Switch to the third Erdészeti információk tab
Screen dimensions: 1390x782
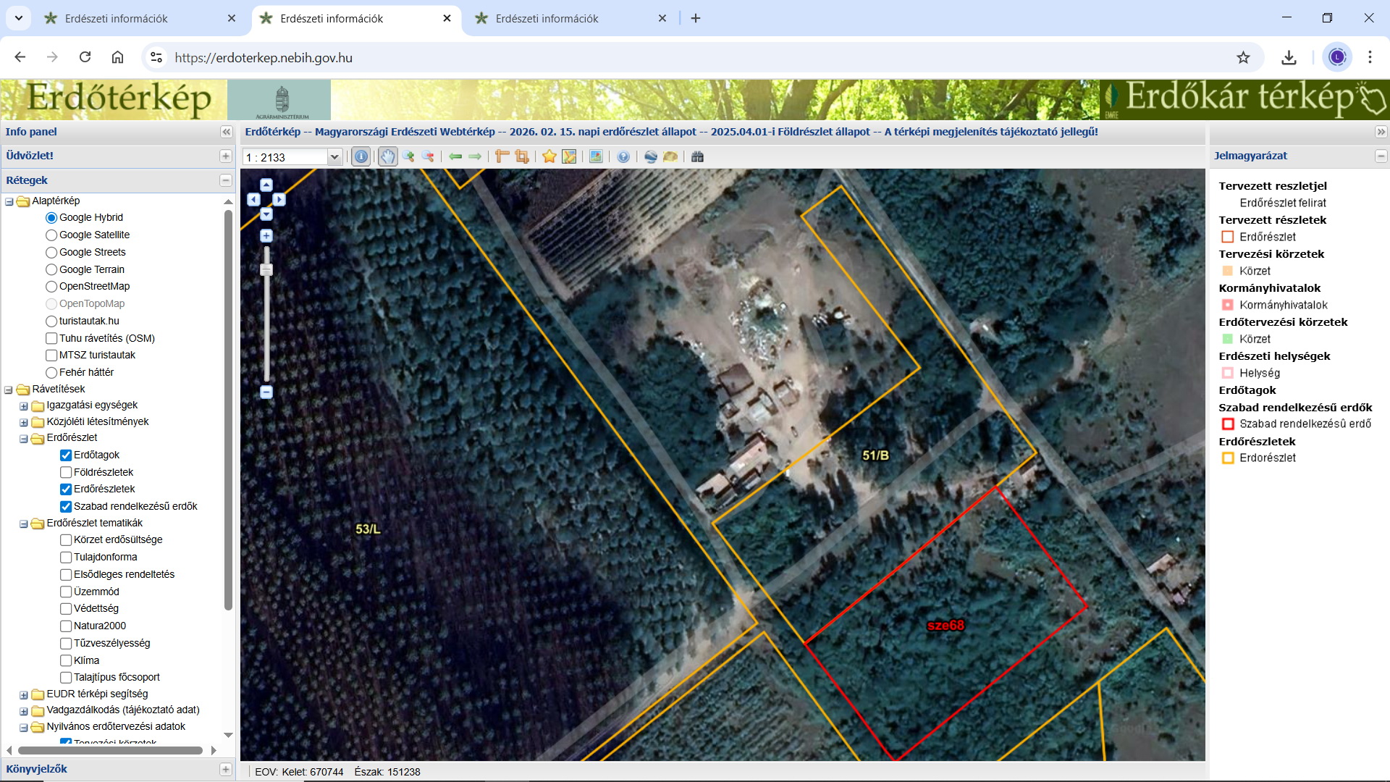[x=547, y=19]
